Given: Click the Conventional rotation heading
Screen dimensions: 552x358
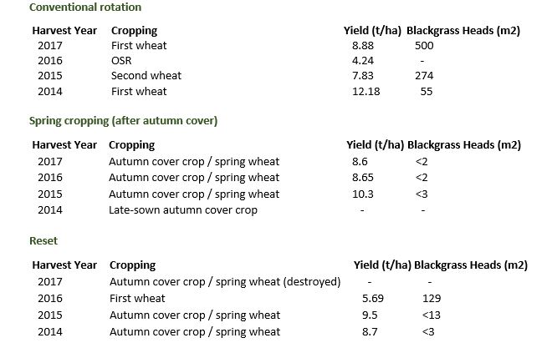Looking at the screenshot, I should click(85, 7).
